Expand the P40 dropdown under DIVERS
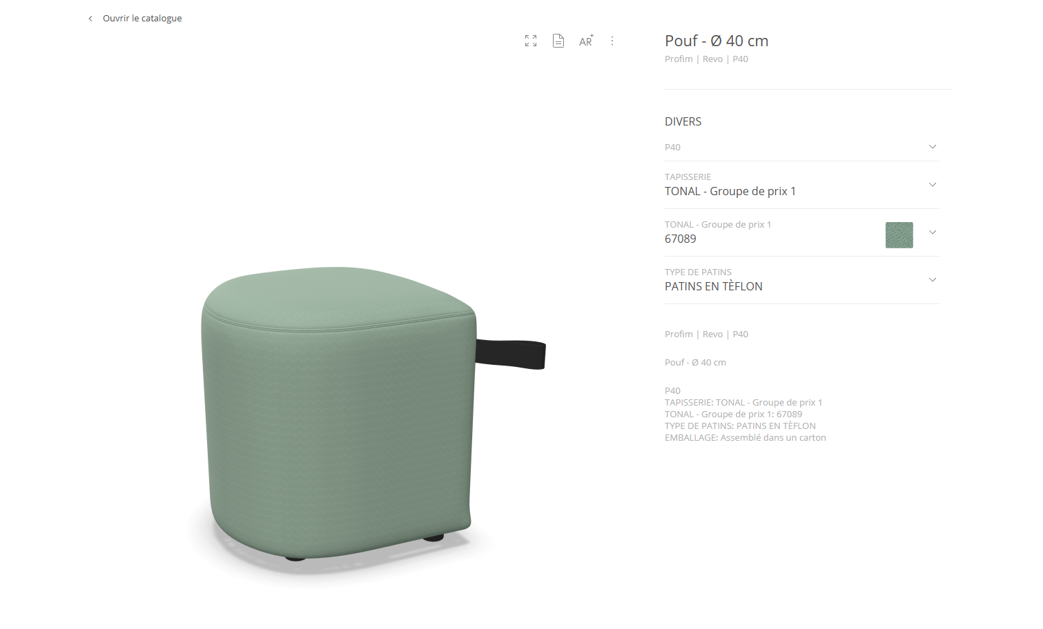 click(x=801, y=147)
